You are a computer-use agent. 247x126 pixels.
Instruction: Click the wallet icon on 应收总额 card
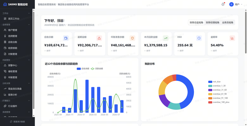point(66,38)
